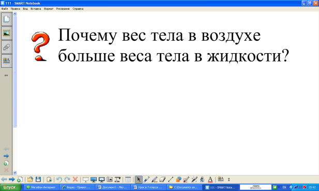Click the red Delete X icon
Viewport: 319px width, 191px height.
point(75,180)
